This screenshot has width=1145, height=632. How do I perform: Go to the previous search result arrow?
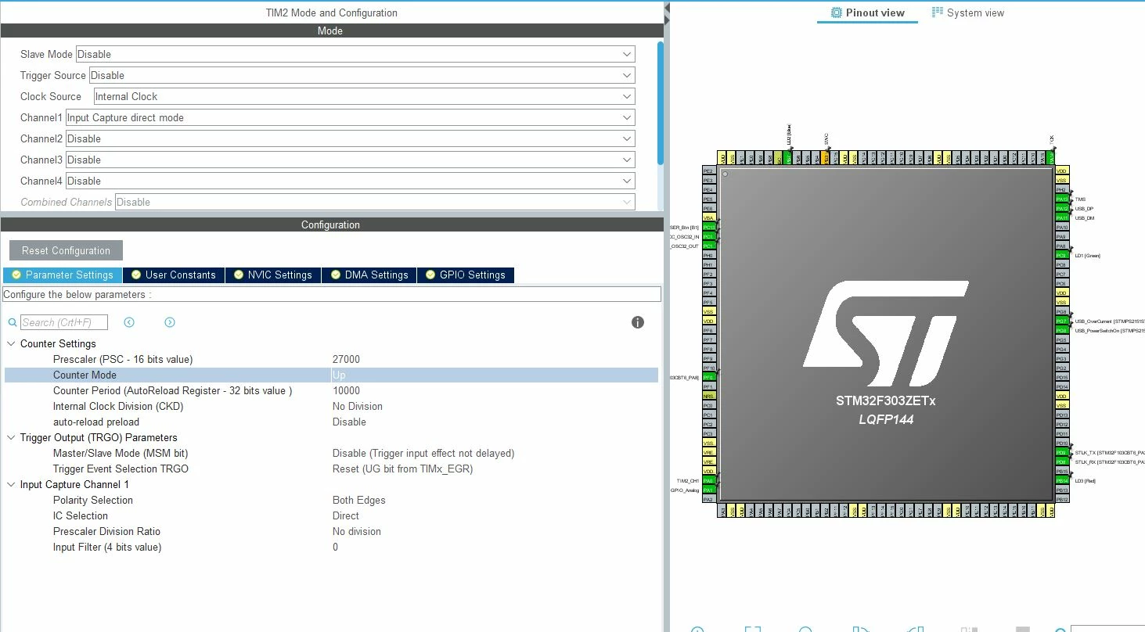click(x=129, y=322)
